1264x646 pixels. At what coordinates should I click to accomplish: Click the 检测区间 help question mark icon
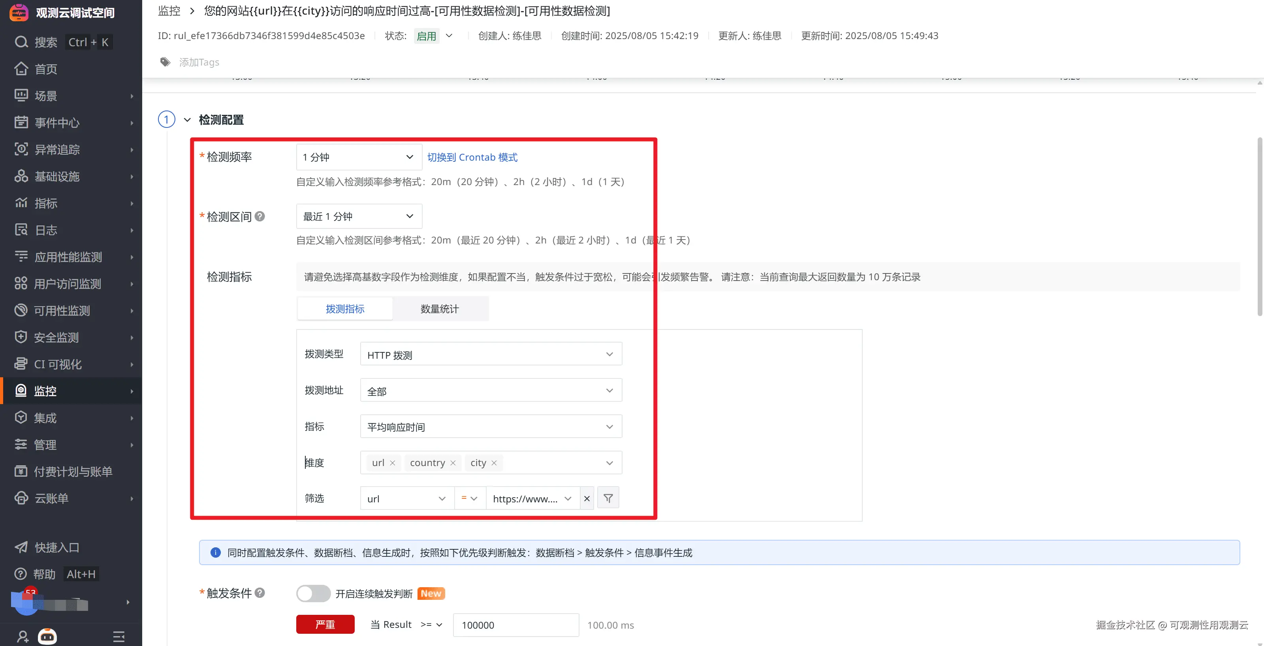[260, 216]
